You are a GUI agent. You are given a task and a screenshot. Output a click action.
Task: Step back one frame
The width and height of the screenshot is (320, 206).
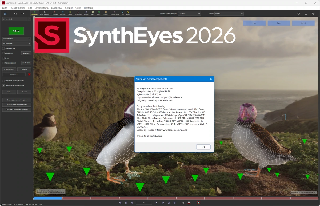click(x=132, y=203)
